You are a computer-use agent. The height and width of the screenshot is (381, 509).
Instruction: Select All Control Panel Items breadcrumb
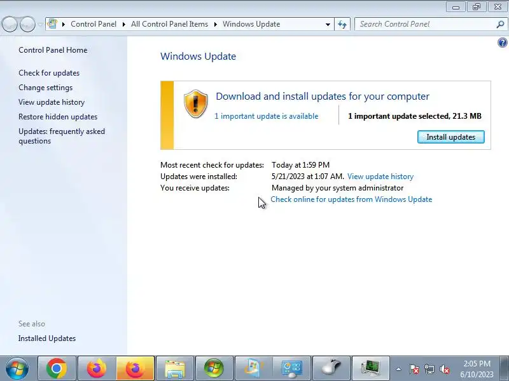click(x=169, y=24)
